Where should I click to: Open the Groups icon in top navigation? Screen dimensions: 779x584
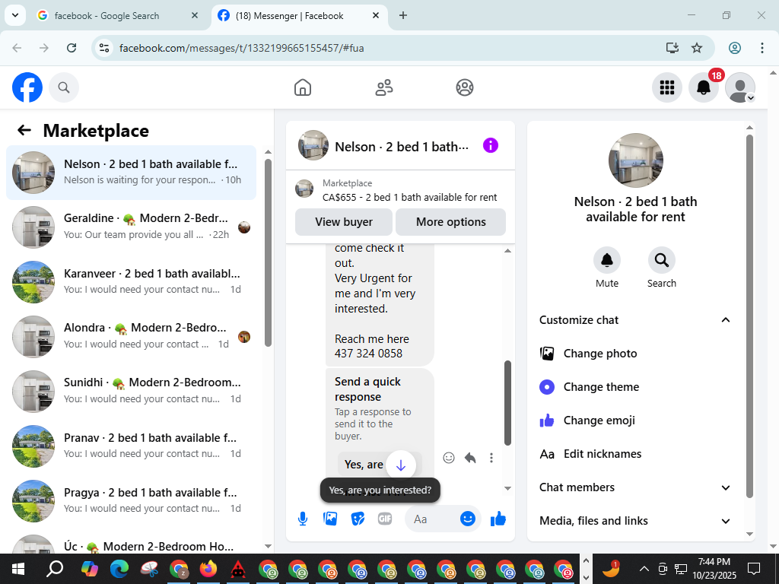465,87
